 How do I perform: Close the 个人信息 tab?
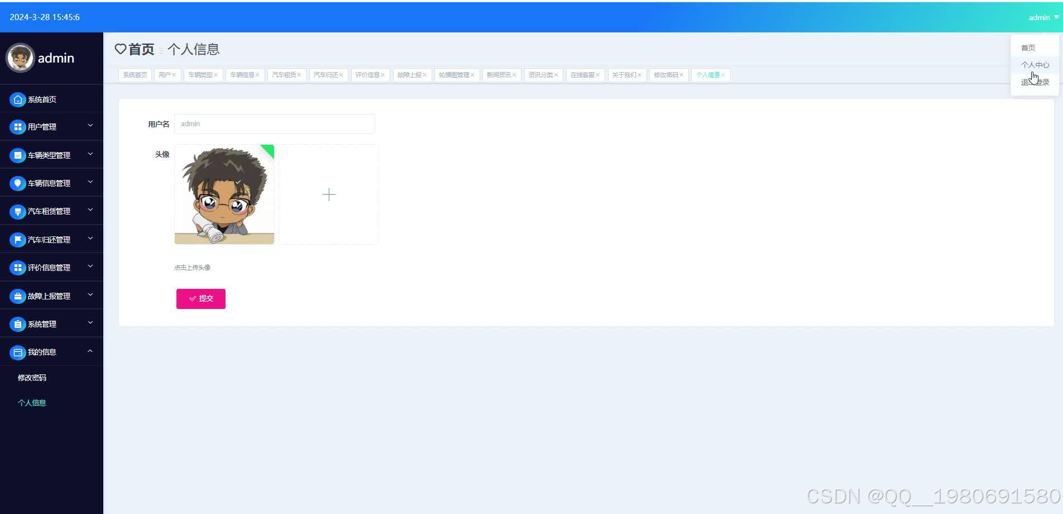tap(723, 75)
